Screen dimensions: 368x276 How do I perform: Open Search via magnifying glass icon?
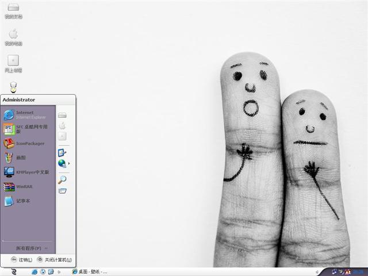(x=62, y=180)
